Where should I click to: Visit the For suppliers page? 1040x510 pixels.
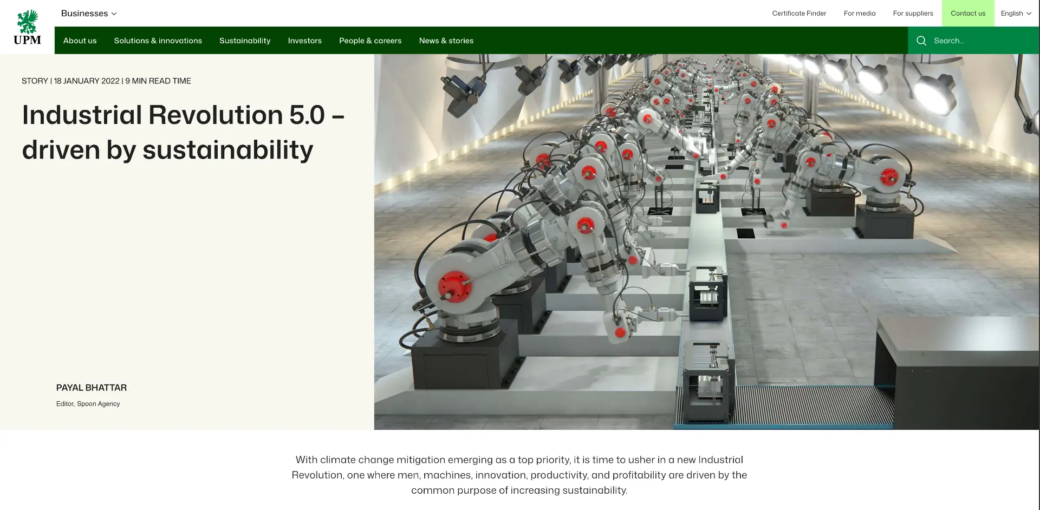pyautogui.click(x=913, y=14)
